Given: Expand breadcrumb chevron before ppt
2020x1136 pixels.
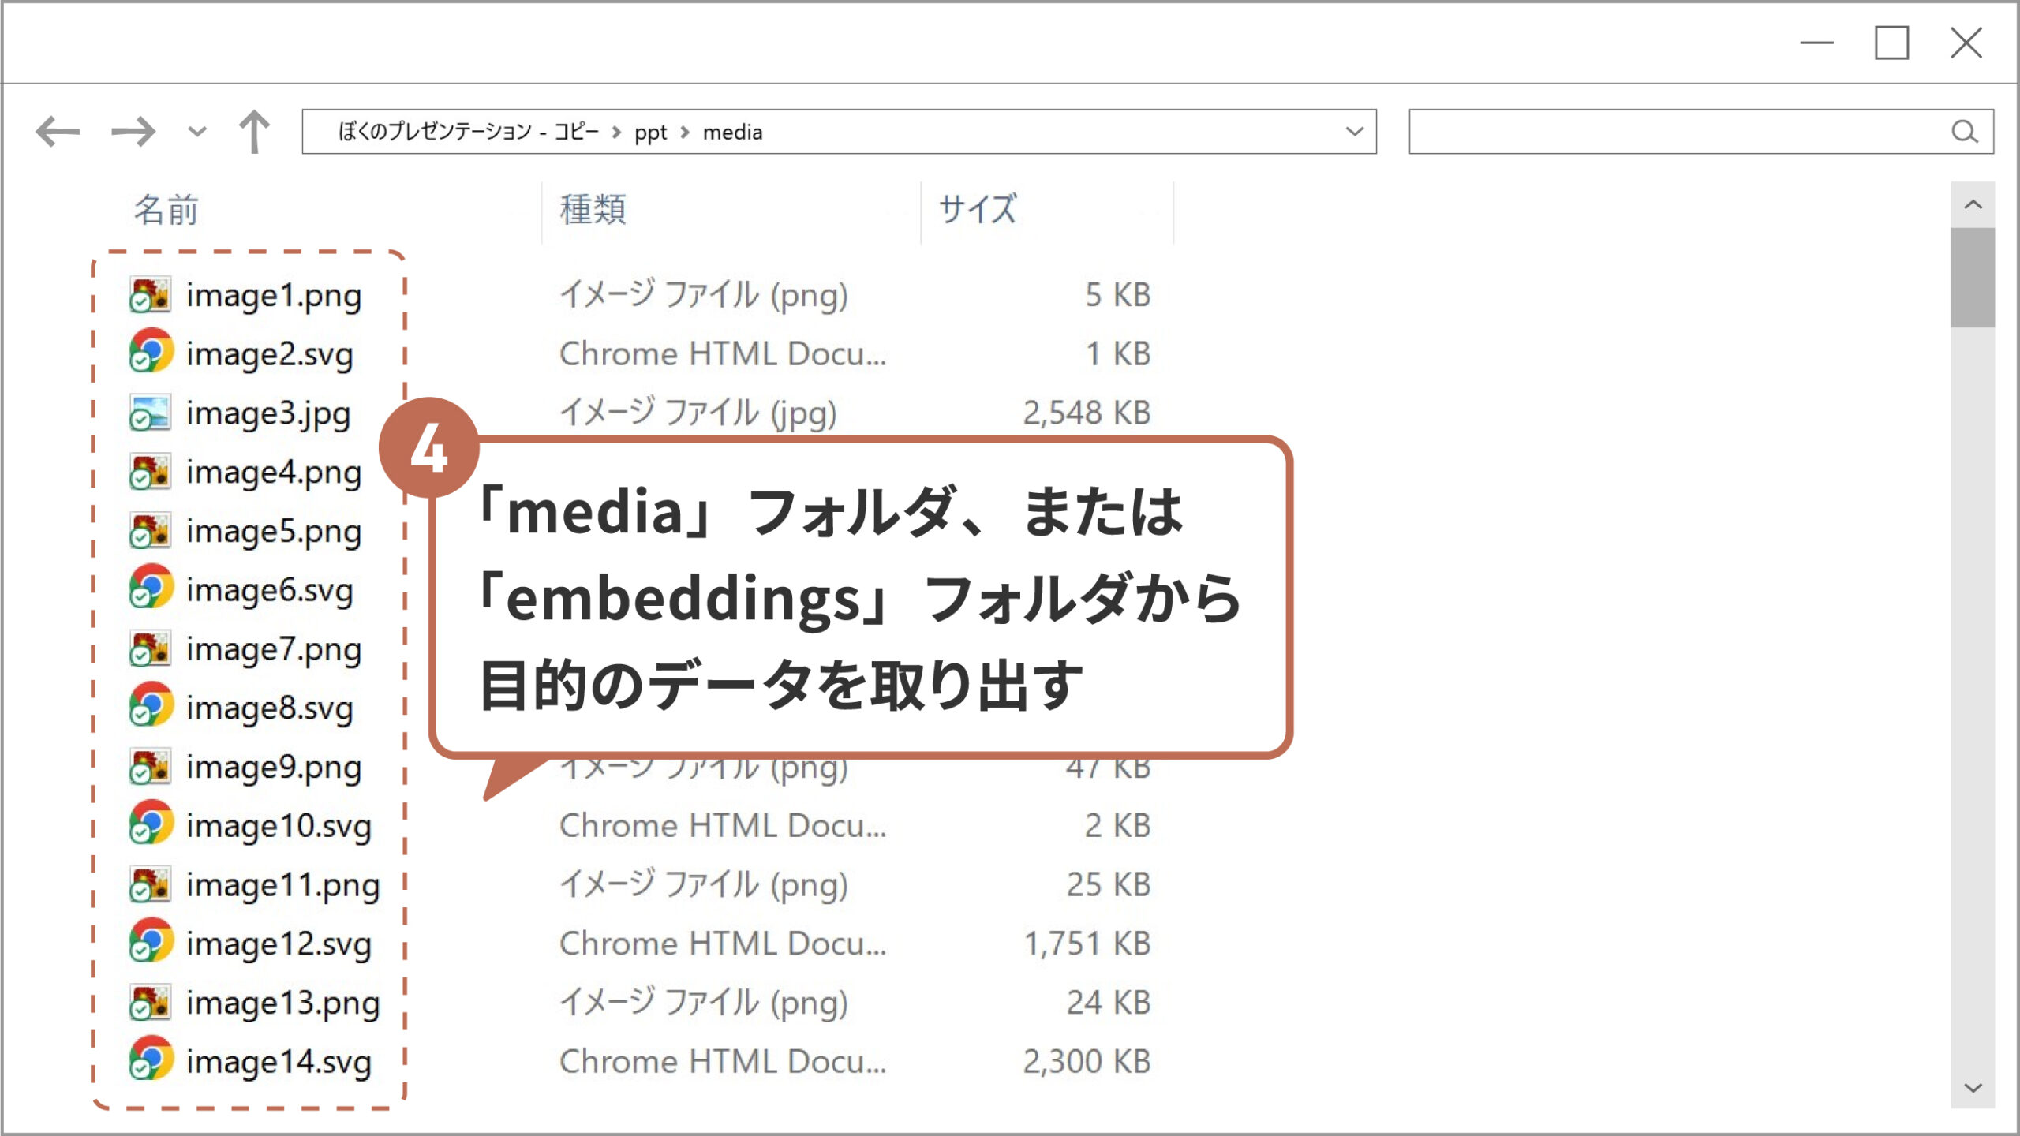Looking at the screenshot, I should point(616,133).
